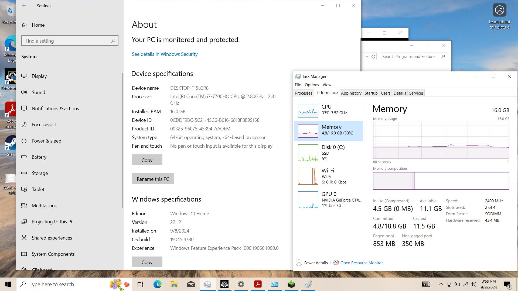
Task: Click the Find a setting search box
Action: coord(70,41)
